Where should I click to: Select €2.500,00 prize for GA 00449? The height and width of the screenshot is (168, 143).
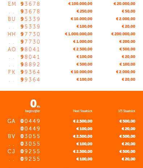(x=83, y=121)
